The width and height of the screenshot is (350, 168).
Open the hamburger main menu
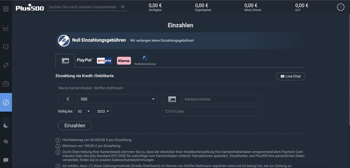coord(6,9)
